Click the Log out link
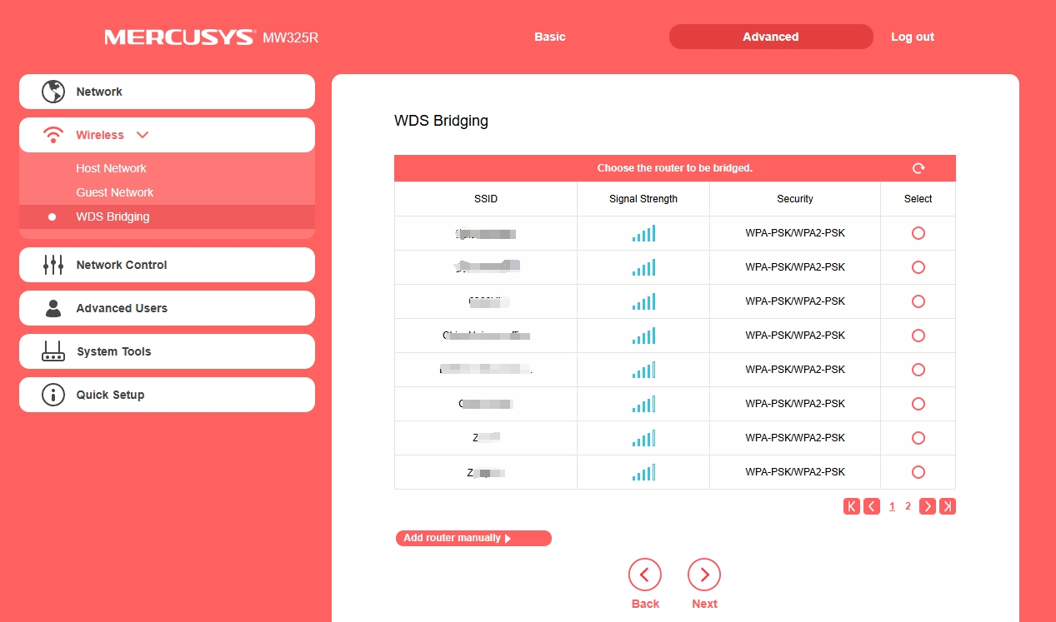Image resolution: width=1056 pixels, height=622 pixels. (x=913, y=37)
